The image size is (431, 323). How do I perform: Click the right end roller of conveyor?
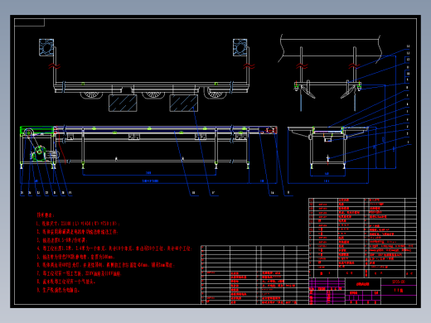pos(271,130)
